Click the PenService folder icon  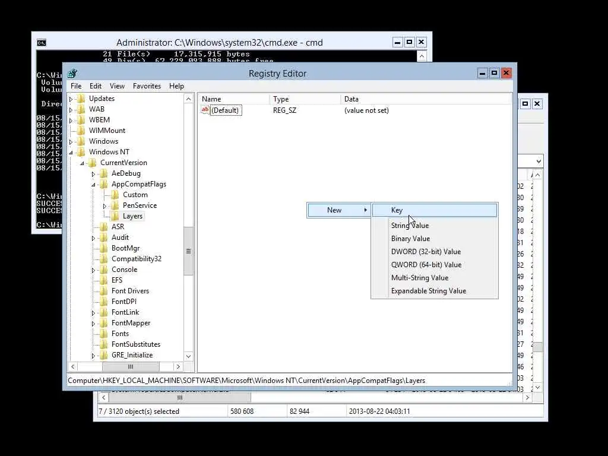(x=115, y=205)
